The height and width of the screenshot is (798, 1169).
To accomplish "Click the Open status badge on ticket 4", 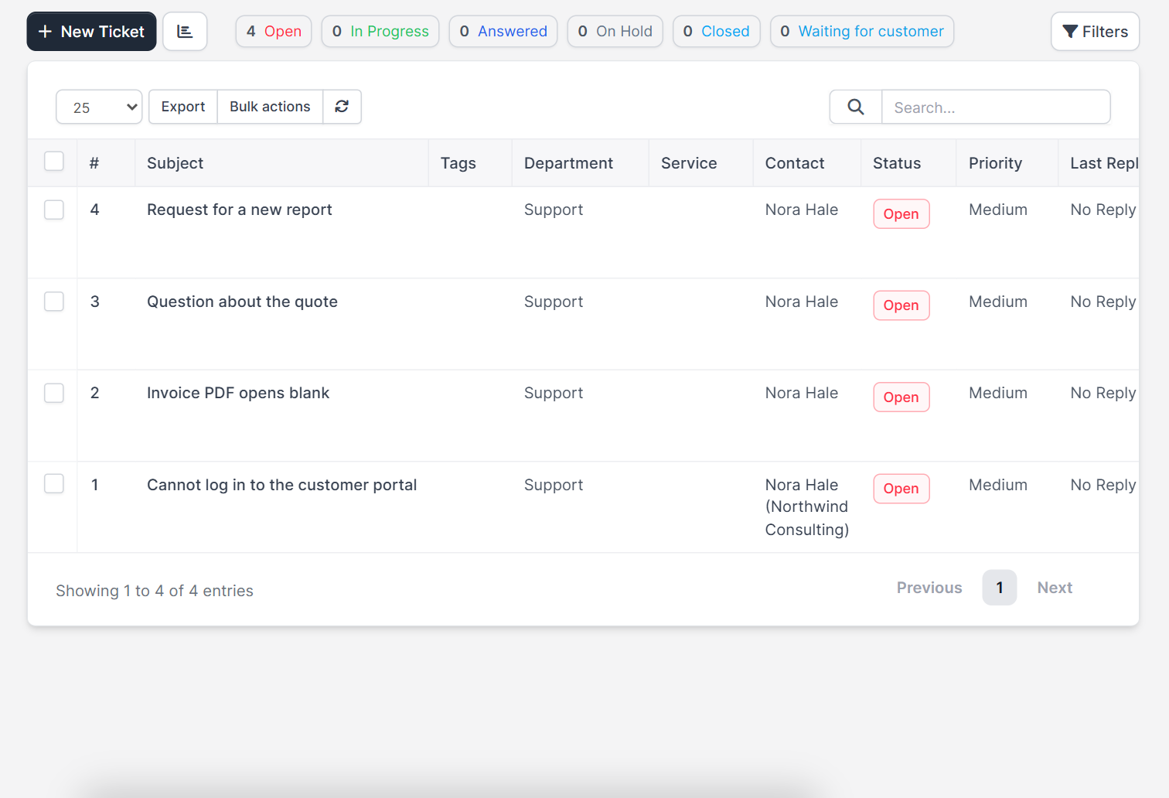I will 901,214.
